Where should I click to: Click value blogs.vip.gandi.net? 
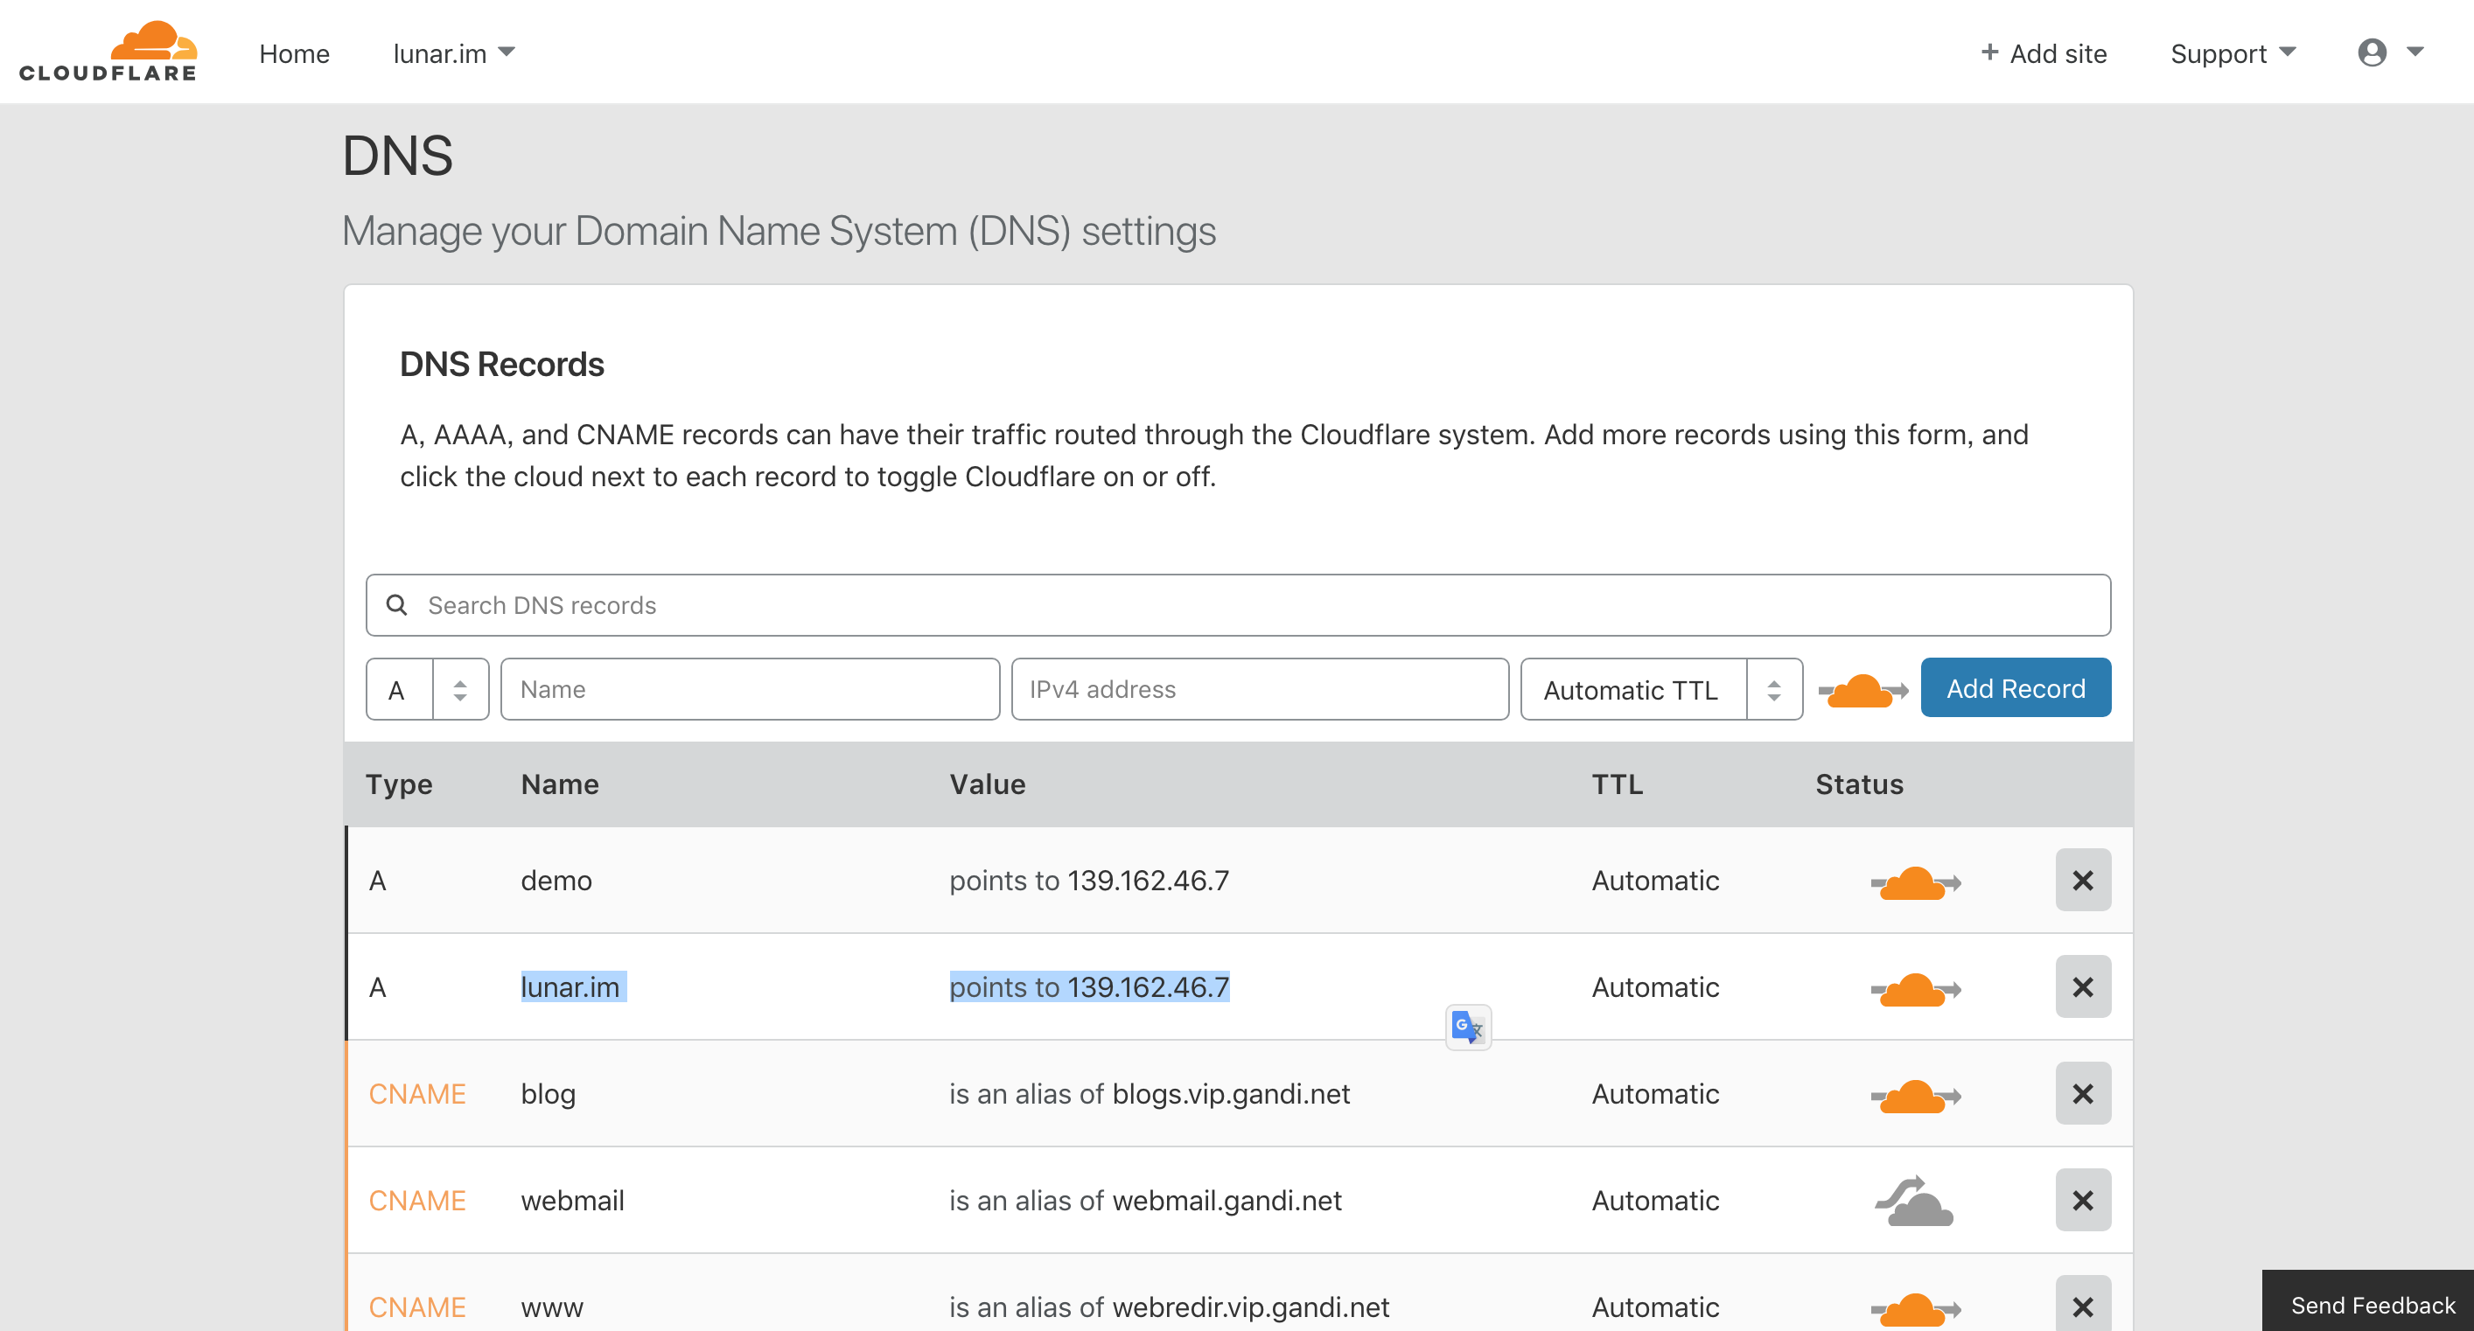point(1231,1094)
